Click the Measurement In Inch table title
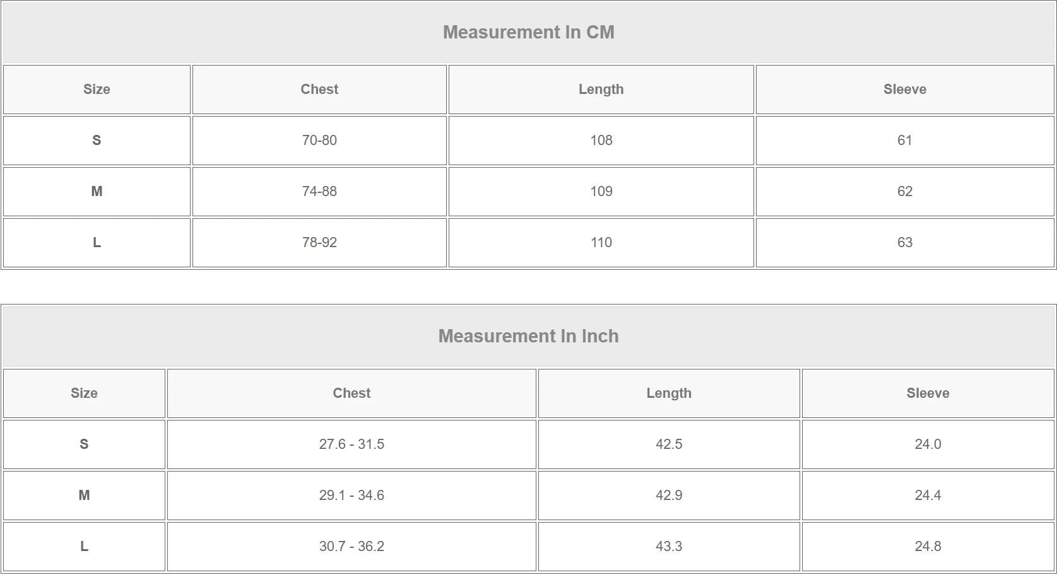 coord(528,336)
